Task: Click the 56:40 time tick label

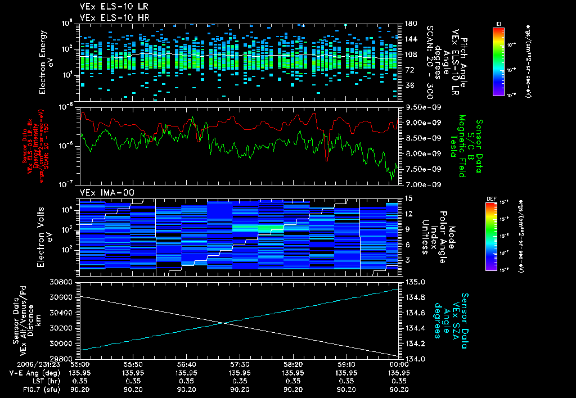Action: click(x=186, y=365)
